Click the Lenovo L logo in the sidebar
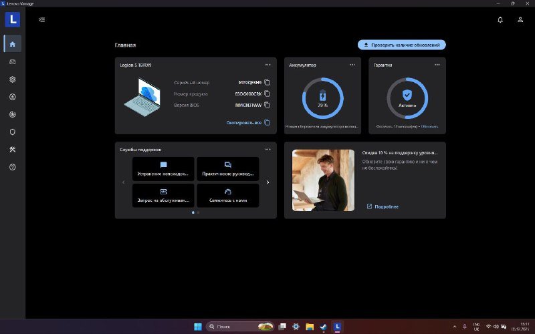 13,19
